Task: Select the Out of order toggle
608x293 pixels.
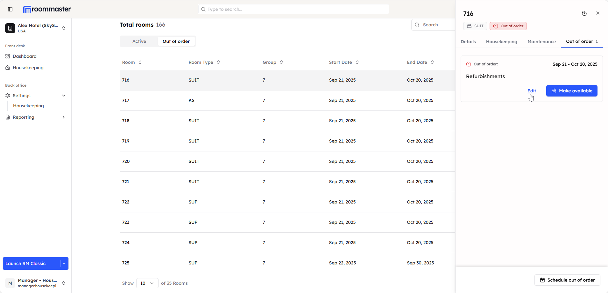Action: coord(176,41)
